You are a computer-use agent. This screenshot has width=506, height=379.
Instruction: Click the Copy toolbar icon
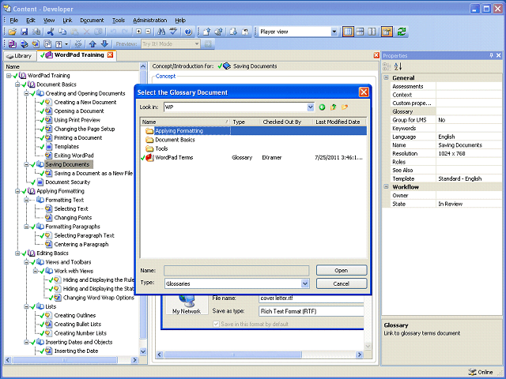62,32
